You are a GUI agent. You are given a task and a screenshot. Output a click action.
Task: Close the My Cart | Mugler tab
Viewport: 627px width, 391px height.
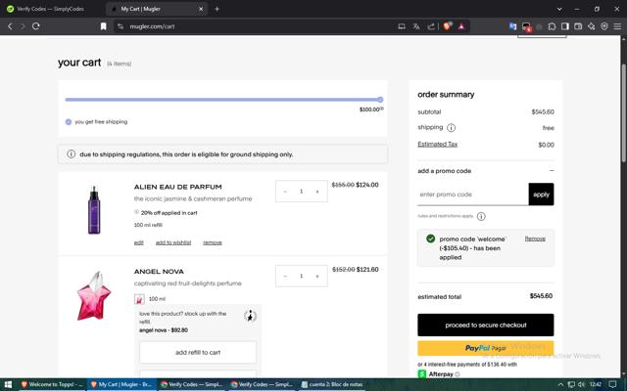click(x=201, y=9)
